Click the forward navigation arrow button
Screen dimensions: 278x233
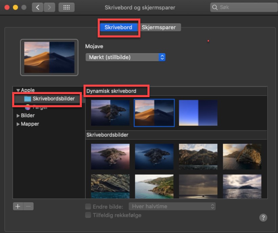(49, 7)
